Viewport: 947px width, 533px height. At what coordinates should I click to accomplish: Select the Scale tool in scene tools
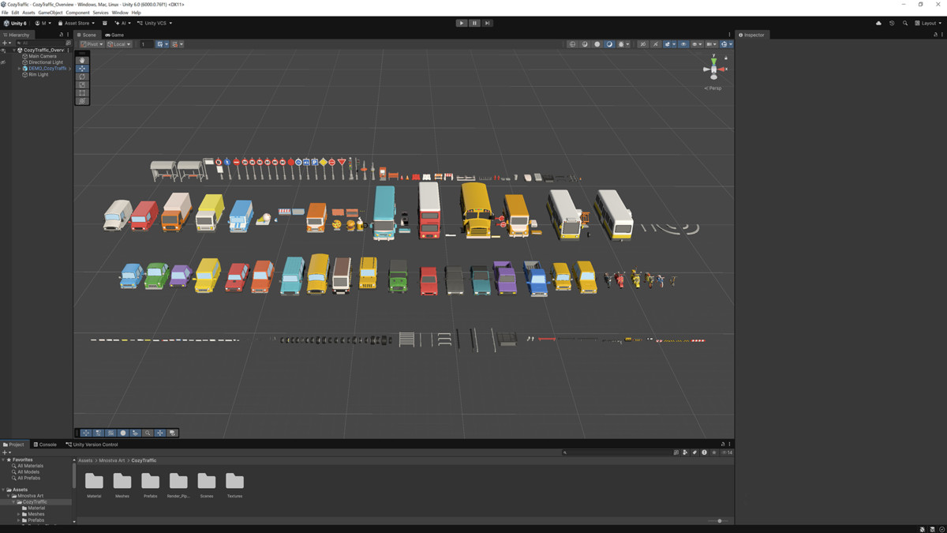[82, 84]
